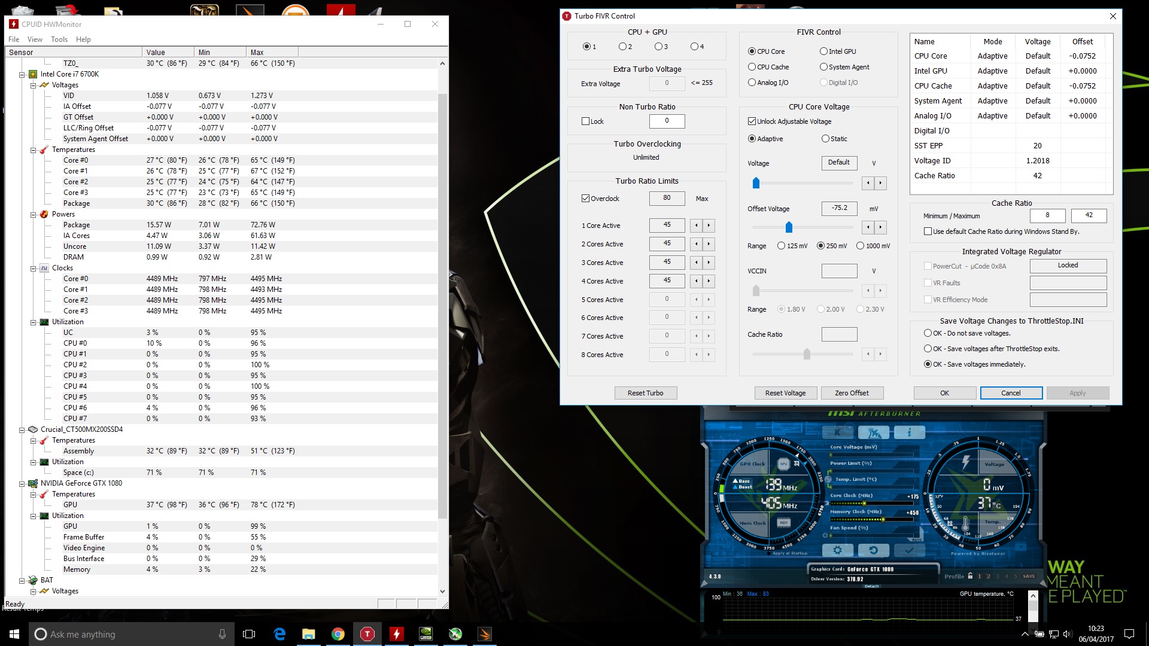Collapse the Voltages node under i7 6700K
This screenshot has width=1149, height=646.
point(34,86)
